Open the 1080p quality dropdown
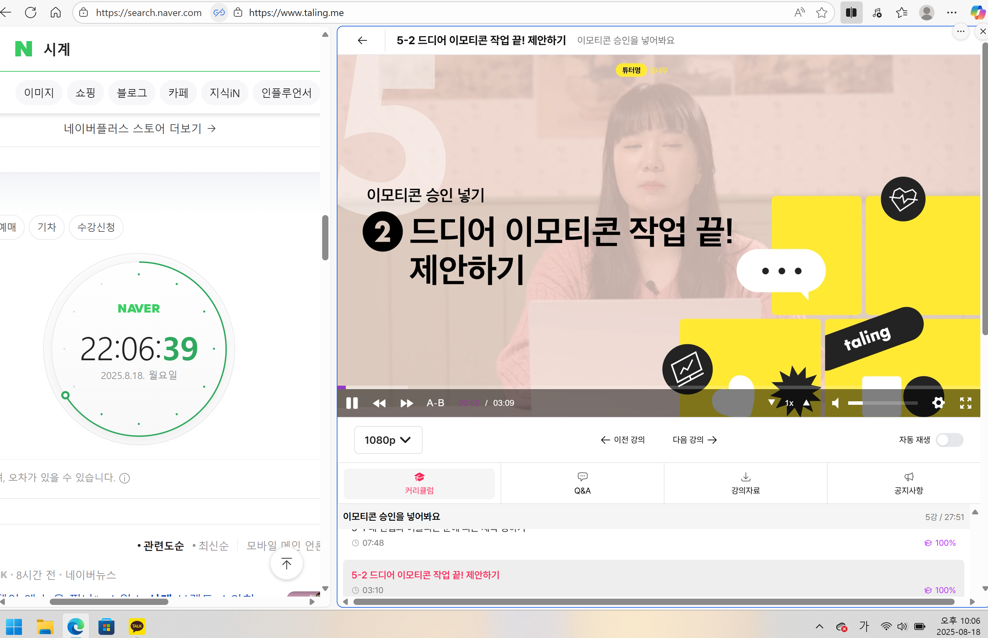The image size is (988, 638). click(x=388, y=440)
